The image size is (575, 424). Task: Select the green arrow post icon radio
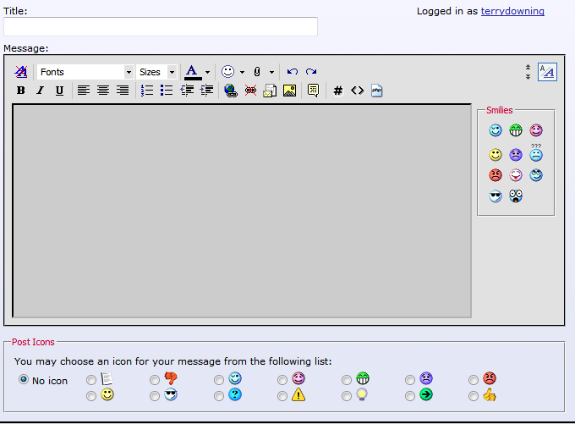click(x=410, y=396)
